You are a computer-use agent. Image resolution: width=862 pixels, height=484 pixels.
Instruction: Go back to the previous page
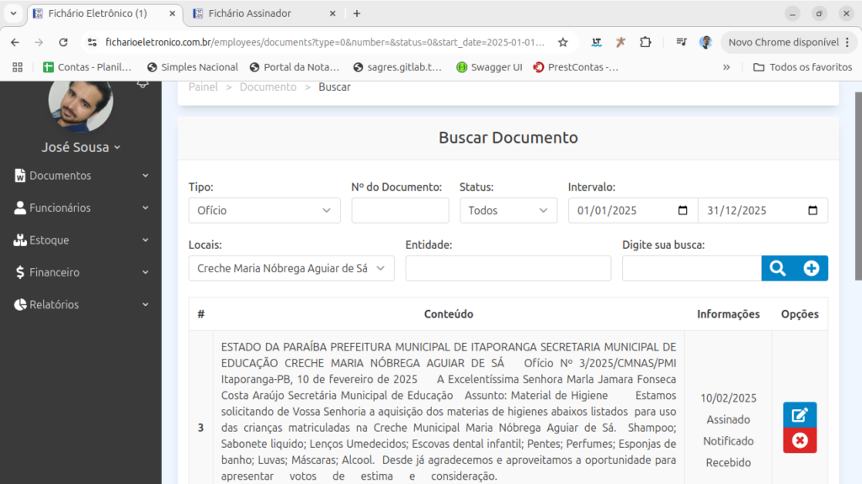click(15, 42)
